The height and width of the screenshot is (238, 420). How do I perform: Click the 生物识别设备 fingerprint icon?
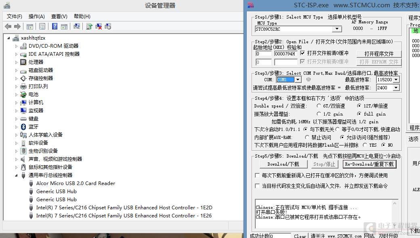23,151
